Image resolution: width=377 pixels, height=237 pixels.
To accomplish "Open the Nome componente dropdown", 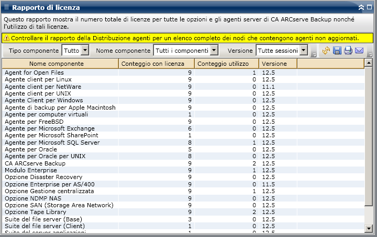I will point(214,51).
